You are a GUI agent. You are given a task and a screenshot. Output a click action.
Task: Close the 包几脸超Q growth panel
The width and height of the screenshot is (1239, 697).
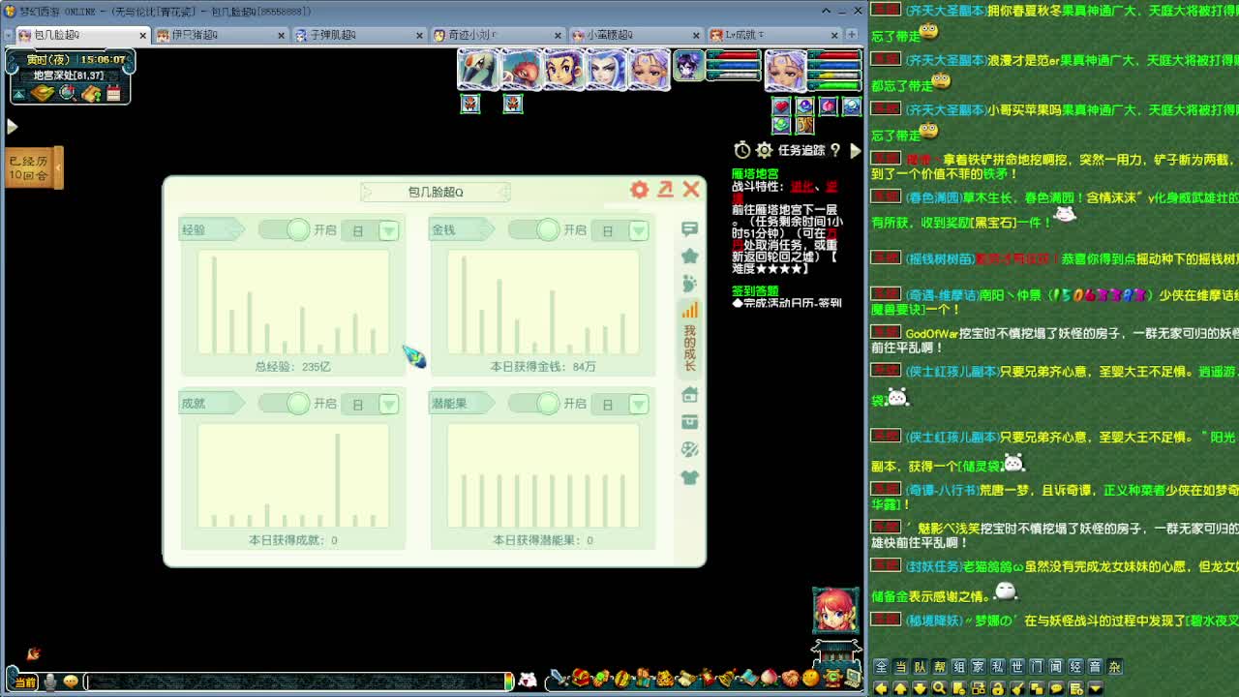point(691,190)
